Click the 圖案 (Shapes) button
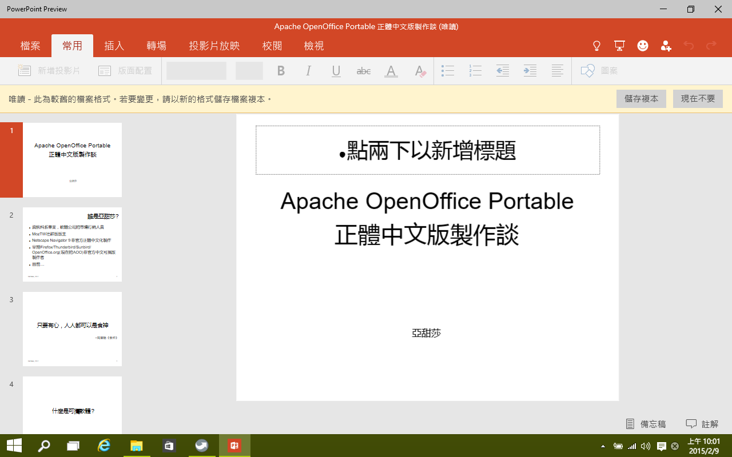The height and width of the screenshot is (457, 732). pyautogui.click(x=599, y=71)
